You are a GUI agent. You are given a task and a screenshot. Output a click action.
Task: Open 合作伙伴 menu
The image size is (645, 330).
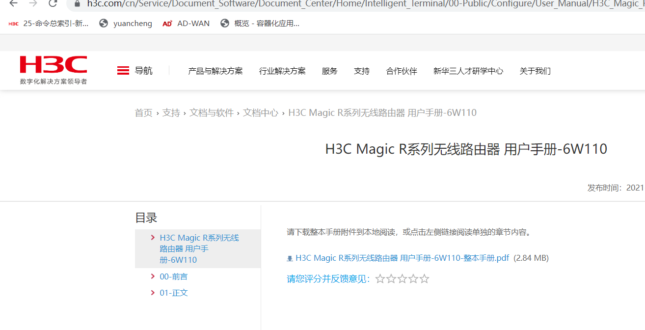(x=402, y=71)
